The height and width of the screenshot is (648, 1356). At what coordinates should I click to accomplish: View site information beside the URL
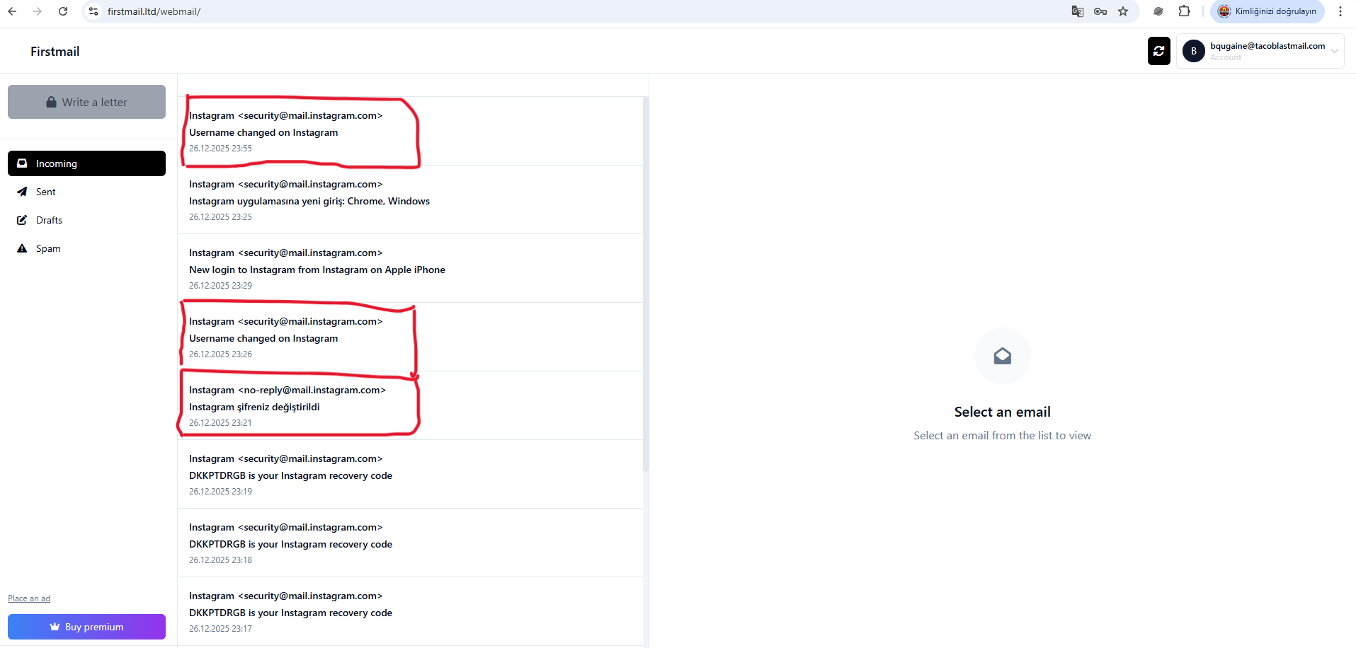tap(93, 11)
